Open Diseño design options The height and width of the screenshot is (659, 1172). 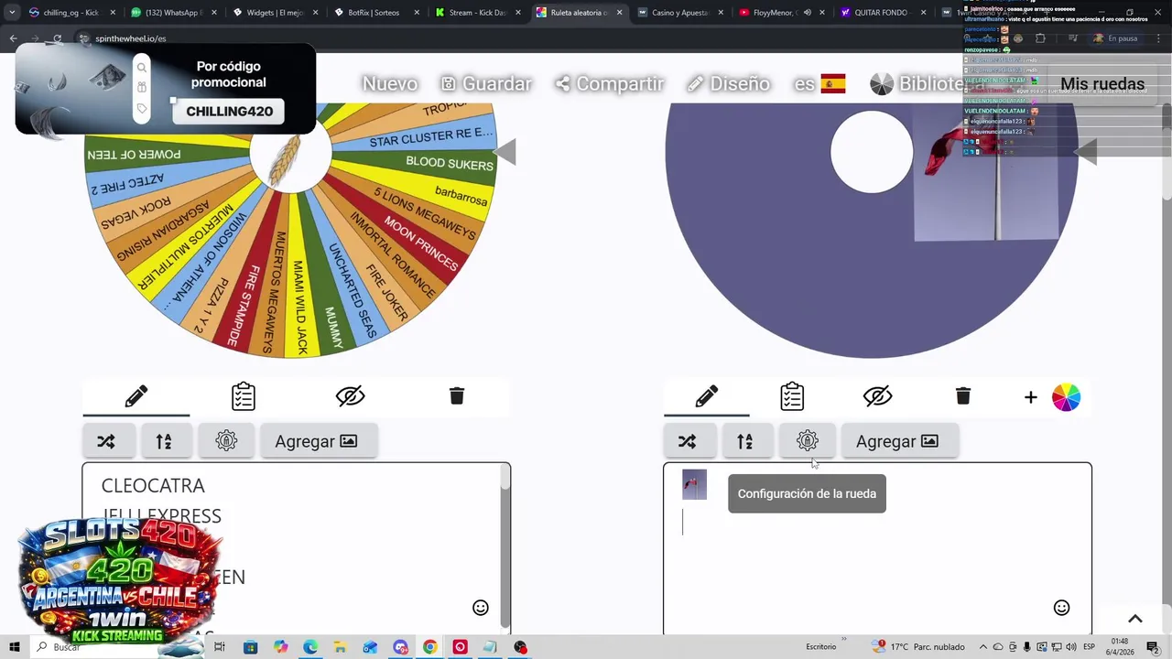pos(729,83)
